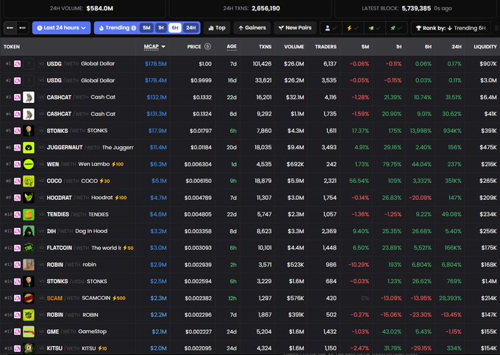This screenshot has height=355, width=500.
Task: Click the GameStop GME token logo
Action: coord(29,331)
